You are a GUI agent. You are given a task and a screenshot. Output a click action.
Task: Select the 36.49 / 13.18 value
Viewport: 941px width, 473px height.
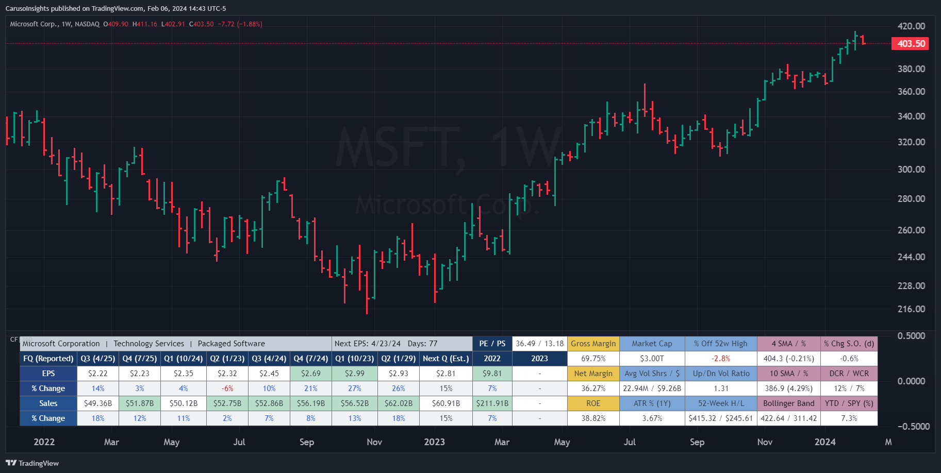540,344
